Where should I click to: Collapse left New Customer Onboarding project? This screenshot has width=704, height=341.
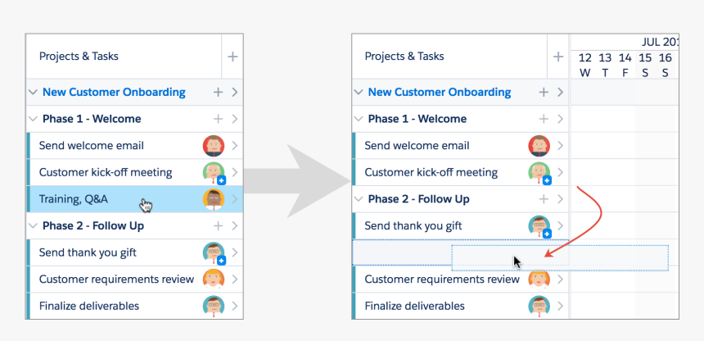coord(33,93)
